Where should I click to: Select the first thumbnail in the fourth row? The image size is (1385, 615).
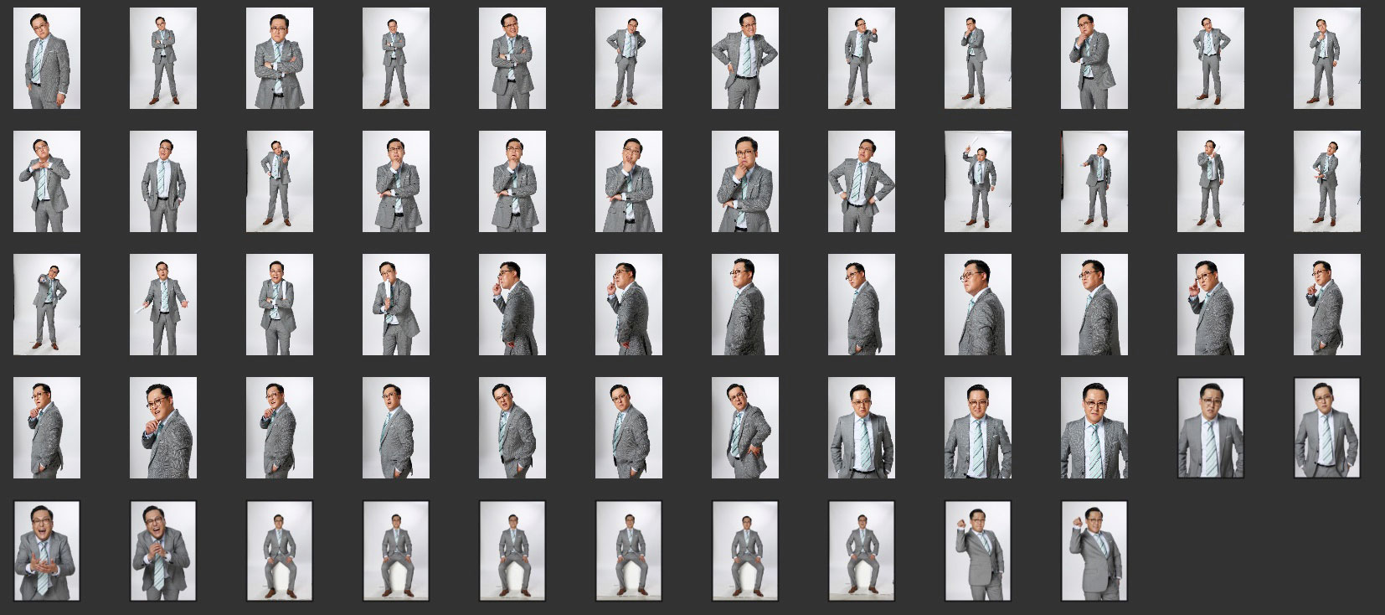[x=47, y=427]
